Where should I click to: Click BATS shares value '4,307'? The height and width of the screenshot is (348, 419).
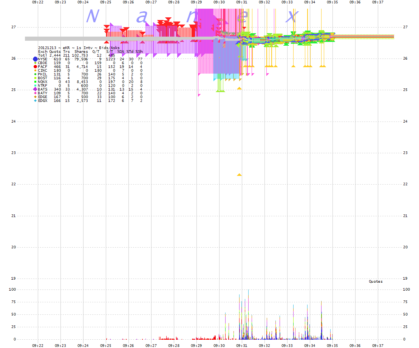pos(82,89)
